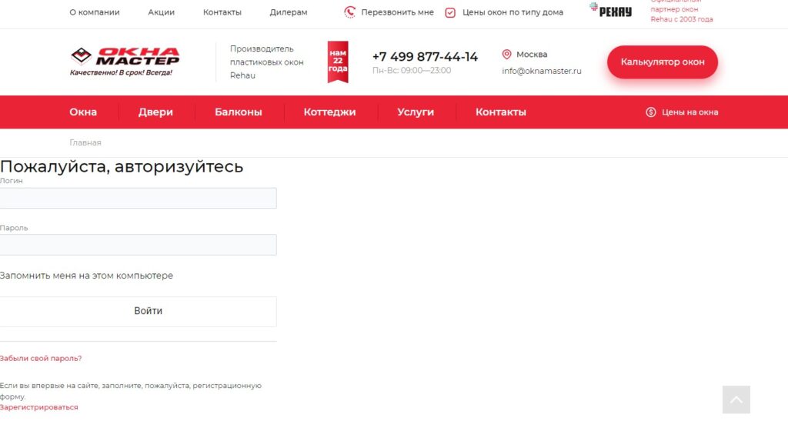Click working hours 'Пн-Вс: 09:00—23:00'
Viewport: 788px width, 428px height.
point(412,70)
